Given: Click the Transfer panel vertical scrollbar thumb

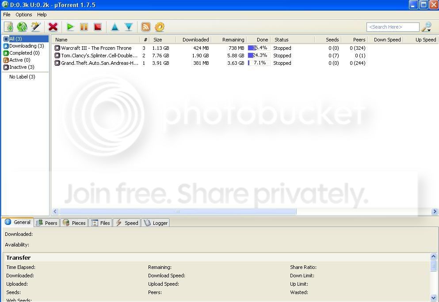Looking at the screenshot, I should tap(433, 266).
